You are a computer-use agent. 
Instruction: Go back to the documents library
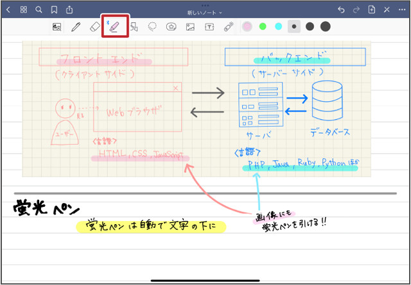coord(8,10)
